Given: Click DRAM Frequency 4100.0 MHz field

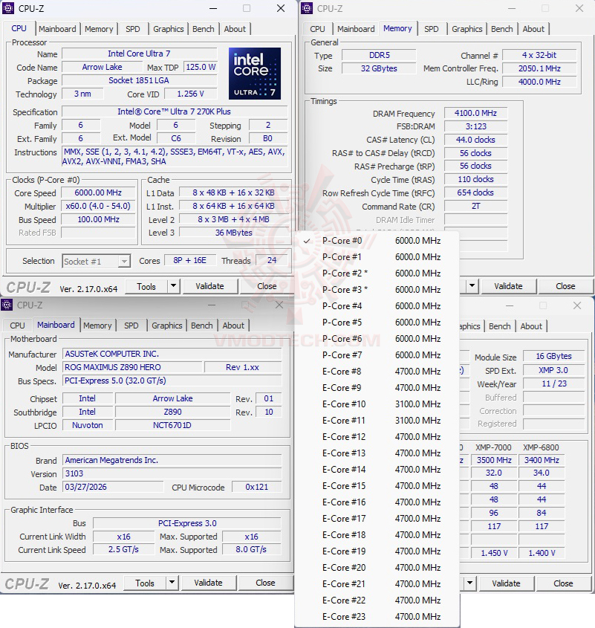Looking at the screenshot, I should click(x=475, y=114).
